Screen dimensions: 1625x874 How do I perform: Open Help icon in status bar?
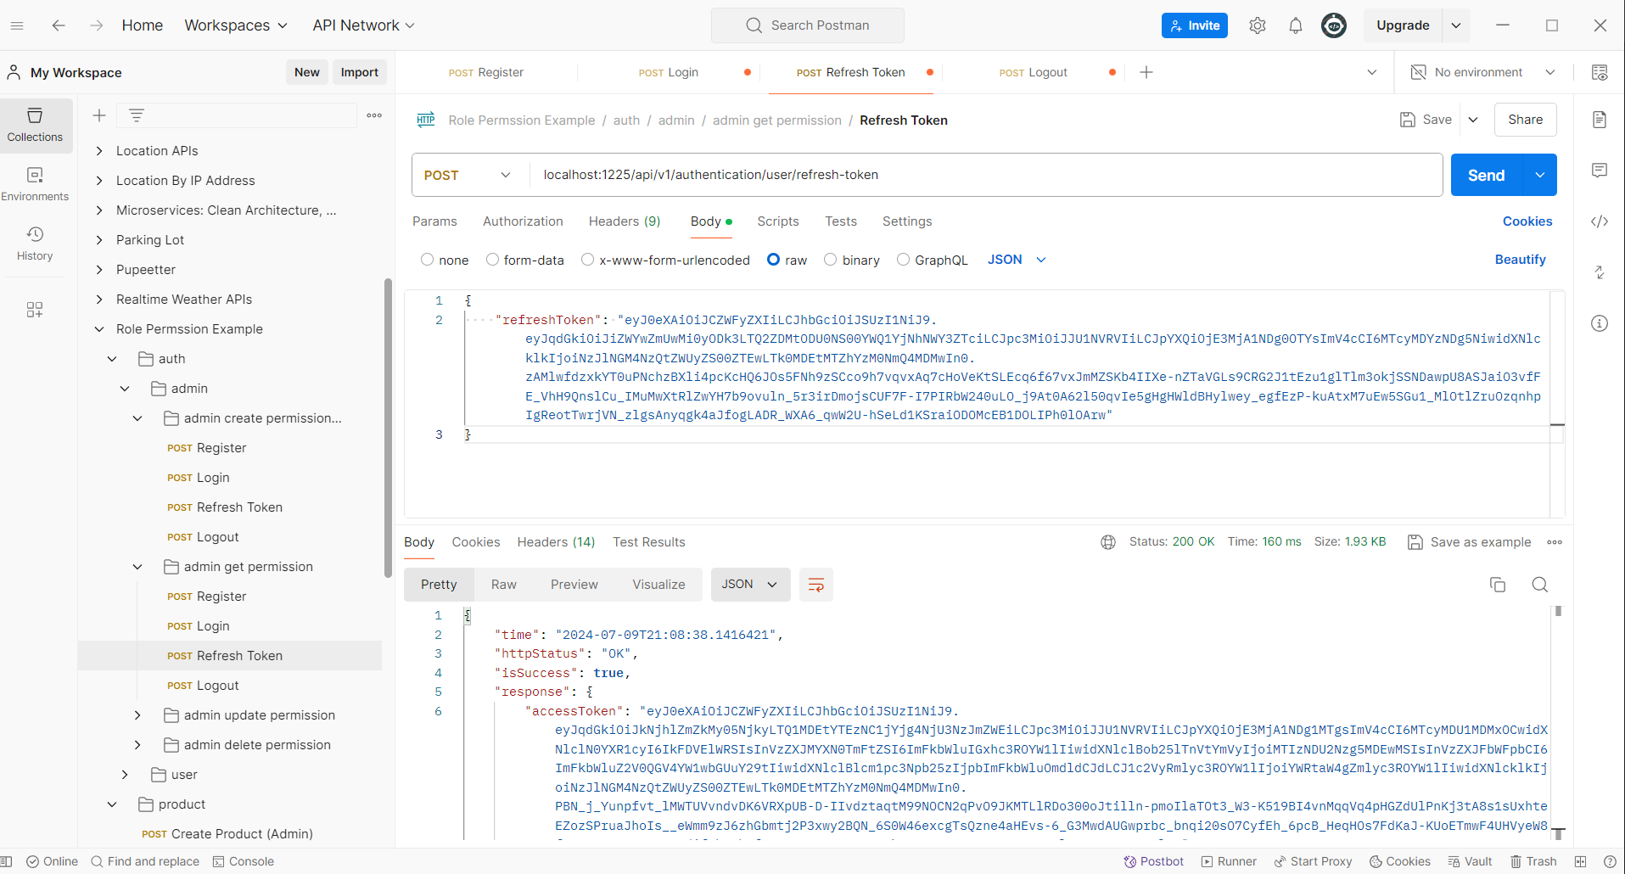tap(1610, 861)
